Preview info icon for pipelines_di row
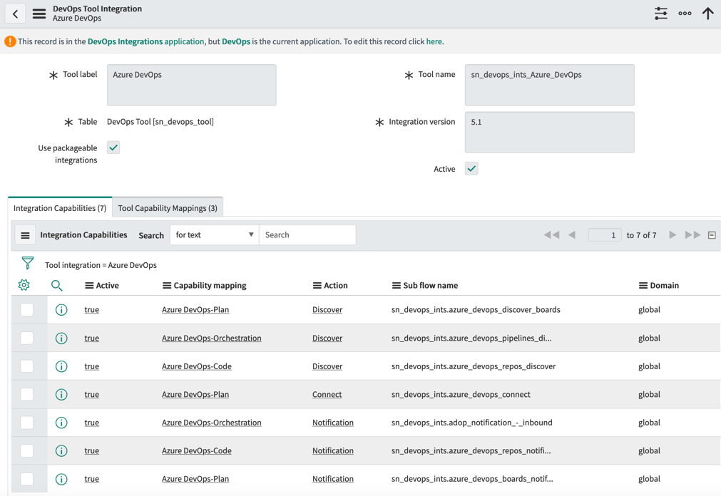The width and height of the screenshot is (721, 496). coord(61,339)
